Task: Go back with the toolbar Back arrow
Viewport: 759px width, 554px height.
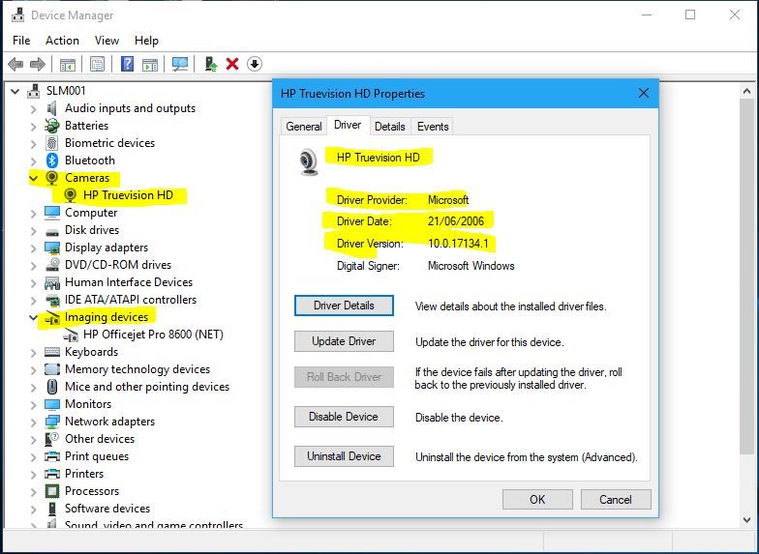Action: click(x=15, y=64)
